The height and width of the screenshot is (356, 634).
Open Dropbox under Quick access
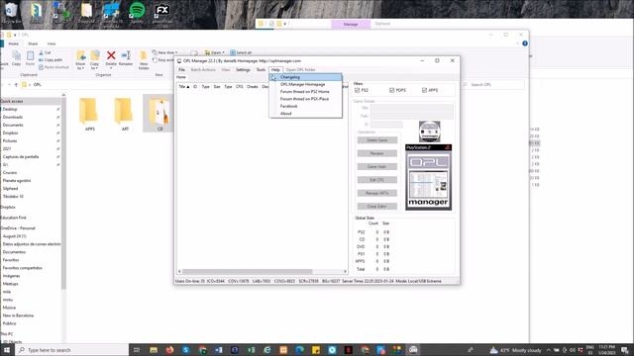click(11, 133)
